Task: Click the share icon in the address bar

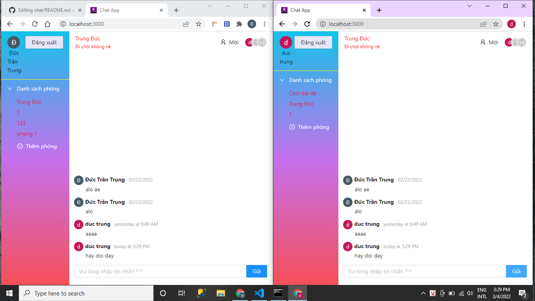Action: click(186, 24)
